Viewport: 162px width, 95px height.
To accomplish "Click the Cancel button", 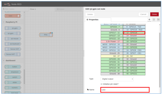I will 143,14.
